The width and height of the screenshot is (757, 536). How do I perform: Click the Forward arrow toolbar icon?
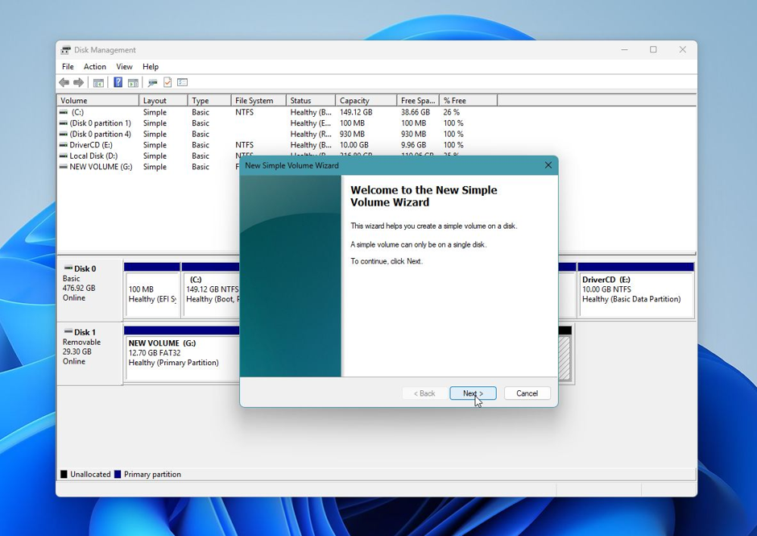[x=79, y=83]
